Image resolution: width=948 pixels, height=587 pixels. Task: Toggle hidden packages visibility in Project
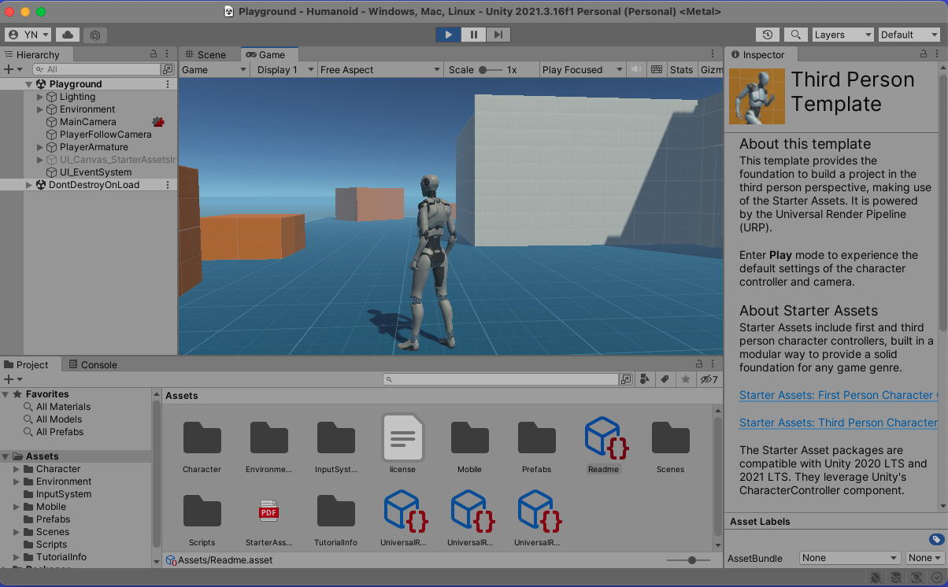[x=709, y=379]
